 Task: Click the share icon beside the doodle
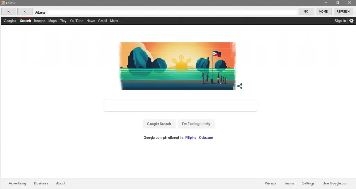(240, 86)
